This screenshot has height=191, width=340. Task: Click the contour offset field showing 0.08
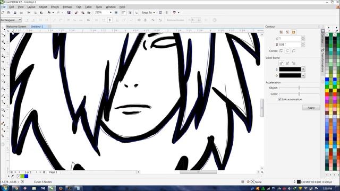(290, 45)
